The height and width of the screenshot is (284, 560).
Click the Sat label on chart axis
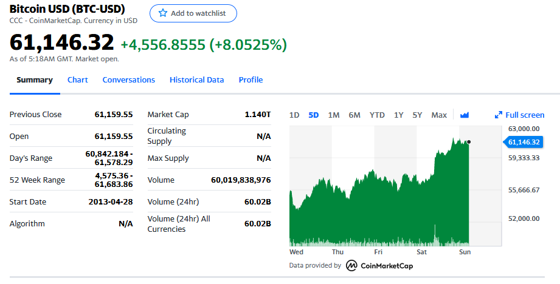[x=422, y=252]
